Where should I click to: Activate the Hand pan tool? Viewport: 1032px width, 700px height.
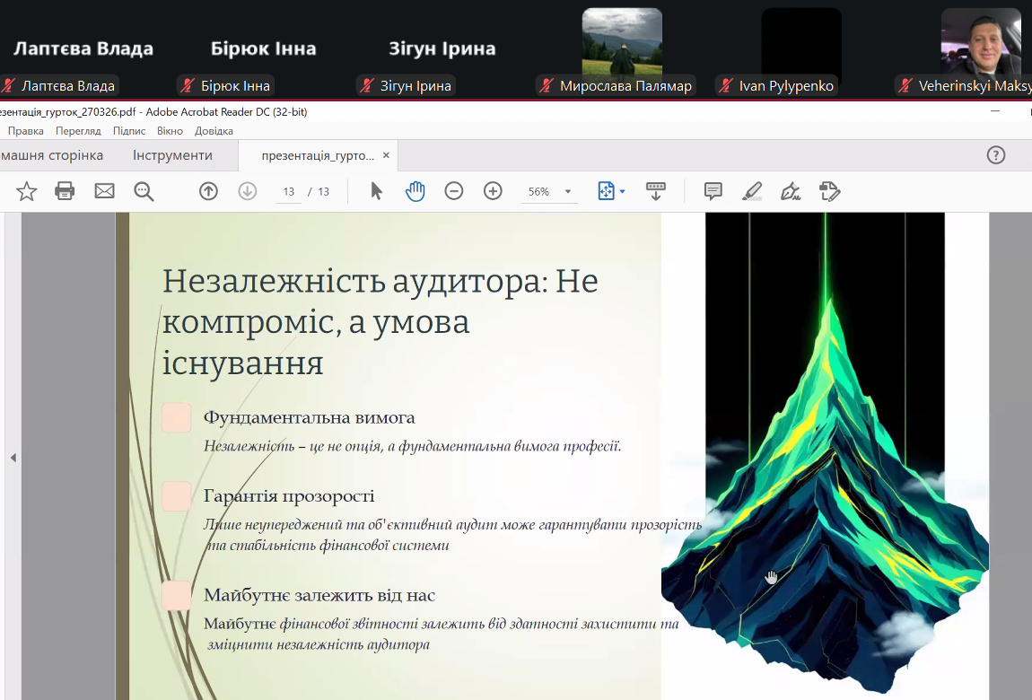click(415, 191)
